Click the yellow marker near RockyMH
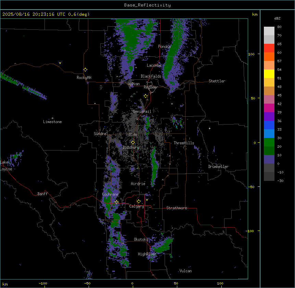The image size is (295, 288). tap(86, 69)
